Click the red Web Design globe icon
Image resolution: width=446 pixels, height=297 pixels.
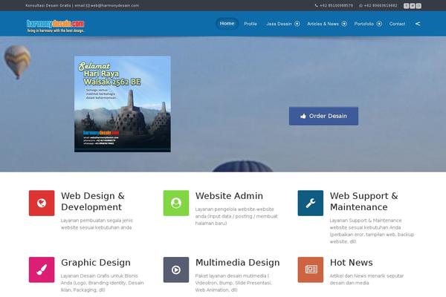pyautogui.click(x=42, y=203)
